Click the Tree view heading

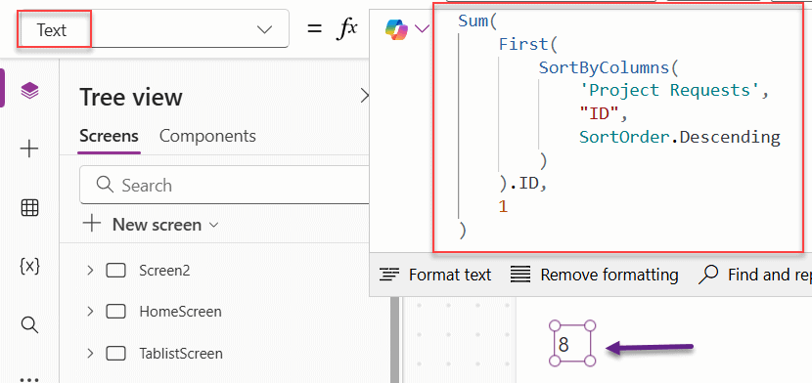pyautogui.click(x=131, y=97)
